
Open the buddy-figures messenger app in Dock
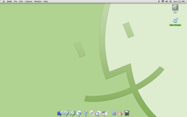coord(85,113)
